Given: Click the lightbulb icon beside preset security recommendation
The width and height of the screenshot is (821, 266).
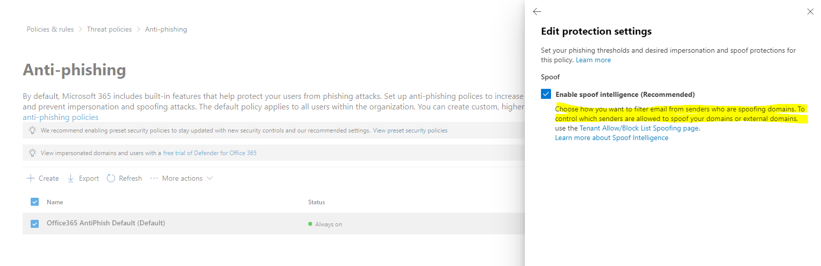Looking at the screenshot, I should (33, 130).
